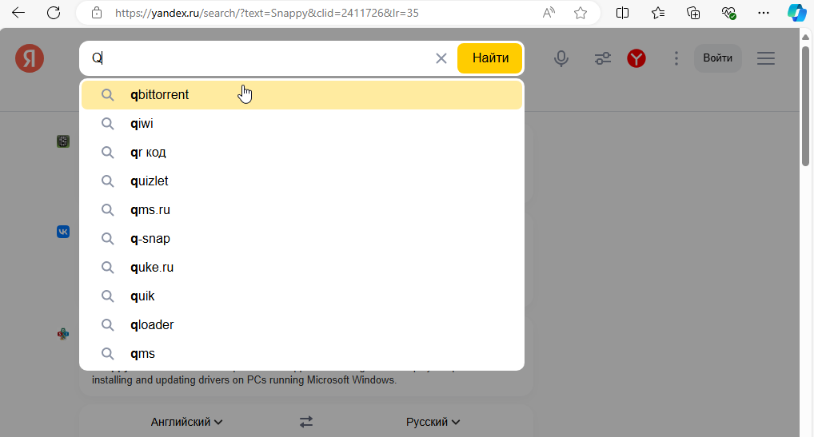View site information via the lock icon
814x437 pixels.
(x=97, y=13)
